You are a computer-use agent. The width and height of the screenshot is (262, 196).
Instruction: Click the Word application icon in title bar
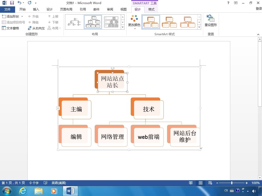[5, 3]
